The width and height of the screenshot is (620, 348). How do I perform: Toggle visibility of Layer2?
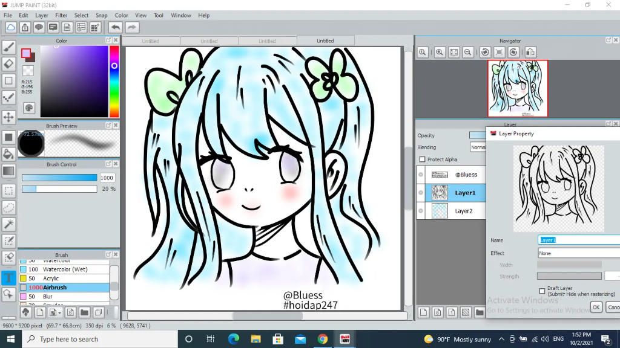[x=421, y=211]
